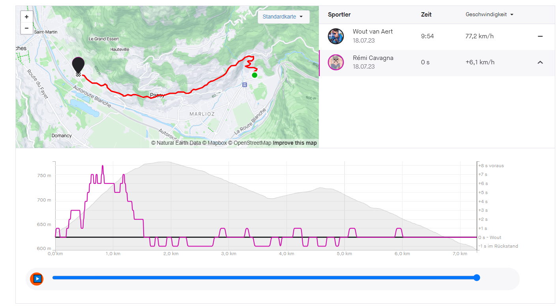
Task: Click the transit station icon on the map
Action: (244, 84)
